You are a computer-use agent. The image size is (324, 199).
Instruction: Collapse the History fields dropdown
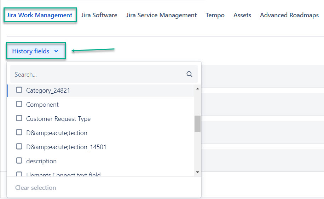35,51
